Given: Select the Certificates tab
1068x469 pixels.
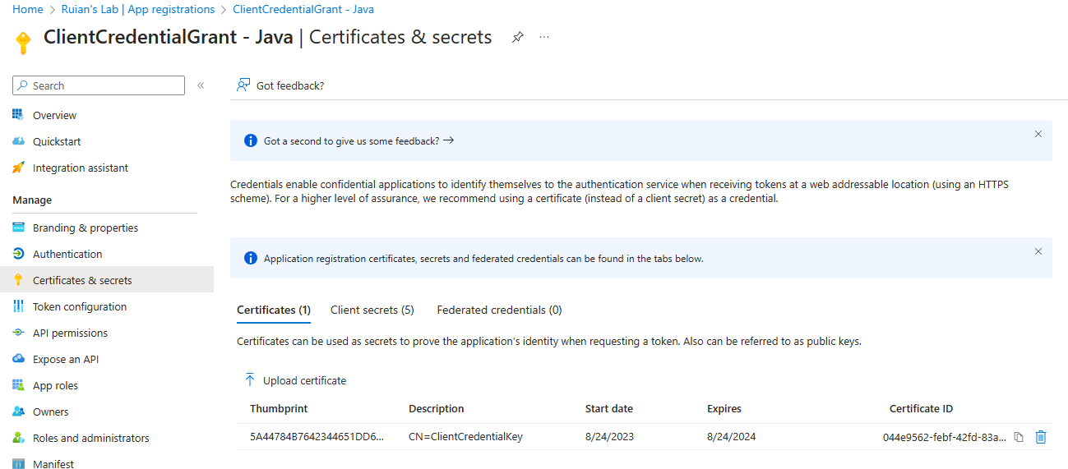Looking at the screenshot, I should tap(274, 310).
